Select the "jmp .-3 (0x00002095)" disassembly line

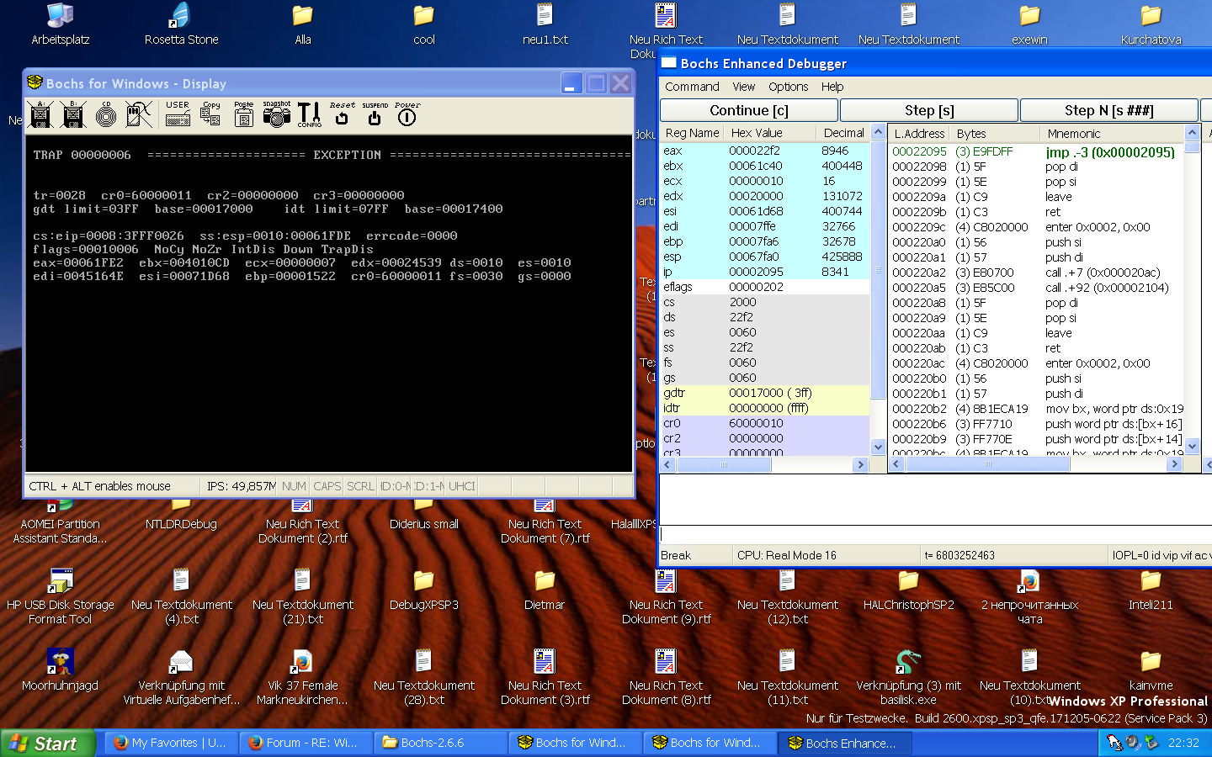coord(1037,151)
